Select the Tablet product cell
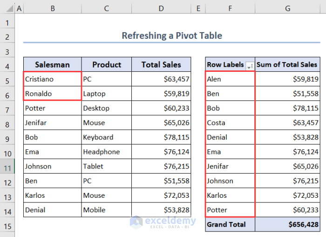The height and width of the screenshot is (237, 326). click(107, 166)
